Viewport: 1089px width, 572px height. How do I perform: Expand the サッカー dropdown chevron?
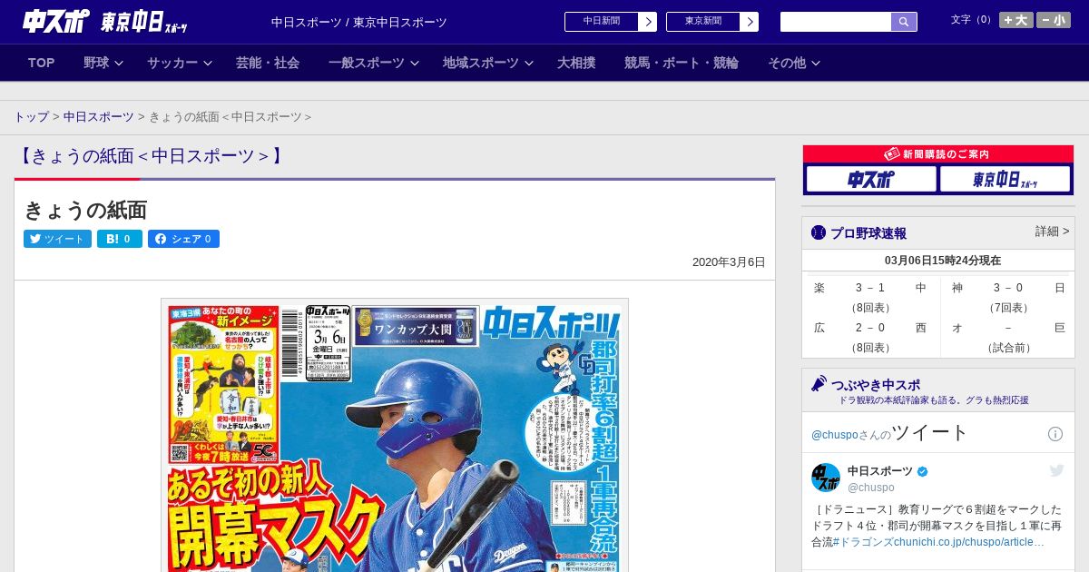click(208, 63)
